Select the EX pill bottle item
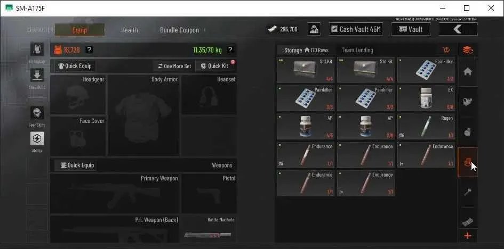 pyautogui.click(x=426, y=98)
